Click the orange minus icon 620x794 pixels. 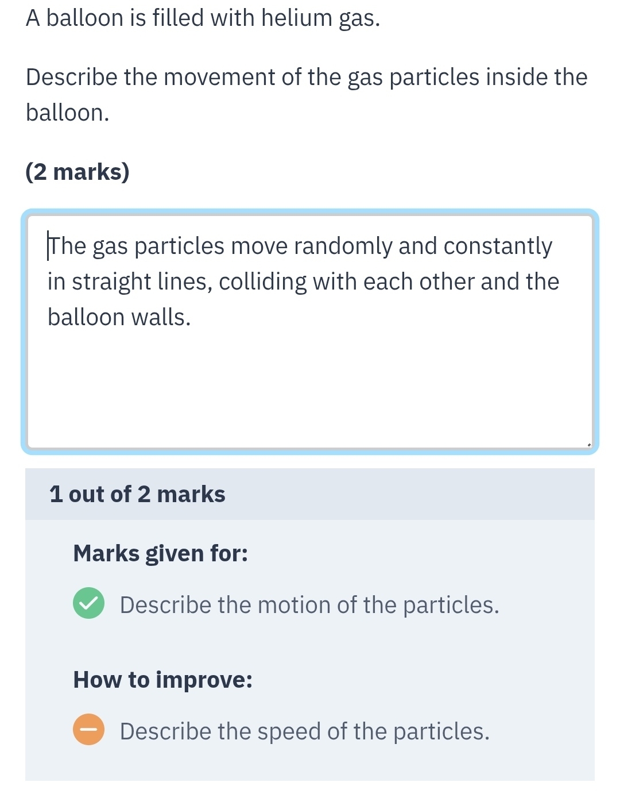(88, 730)
